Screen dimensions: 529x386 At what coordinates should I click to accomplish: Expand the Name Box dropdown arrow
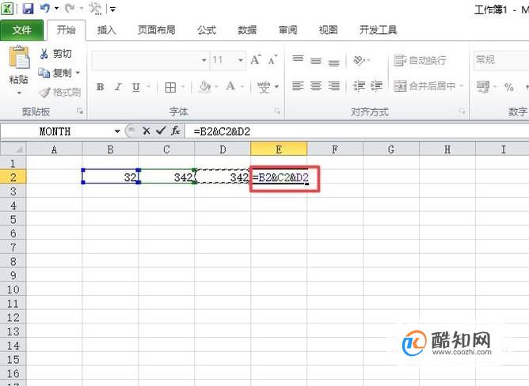(x=117, y=131)
